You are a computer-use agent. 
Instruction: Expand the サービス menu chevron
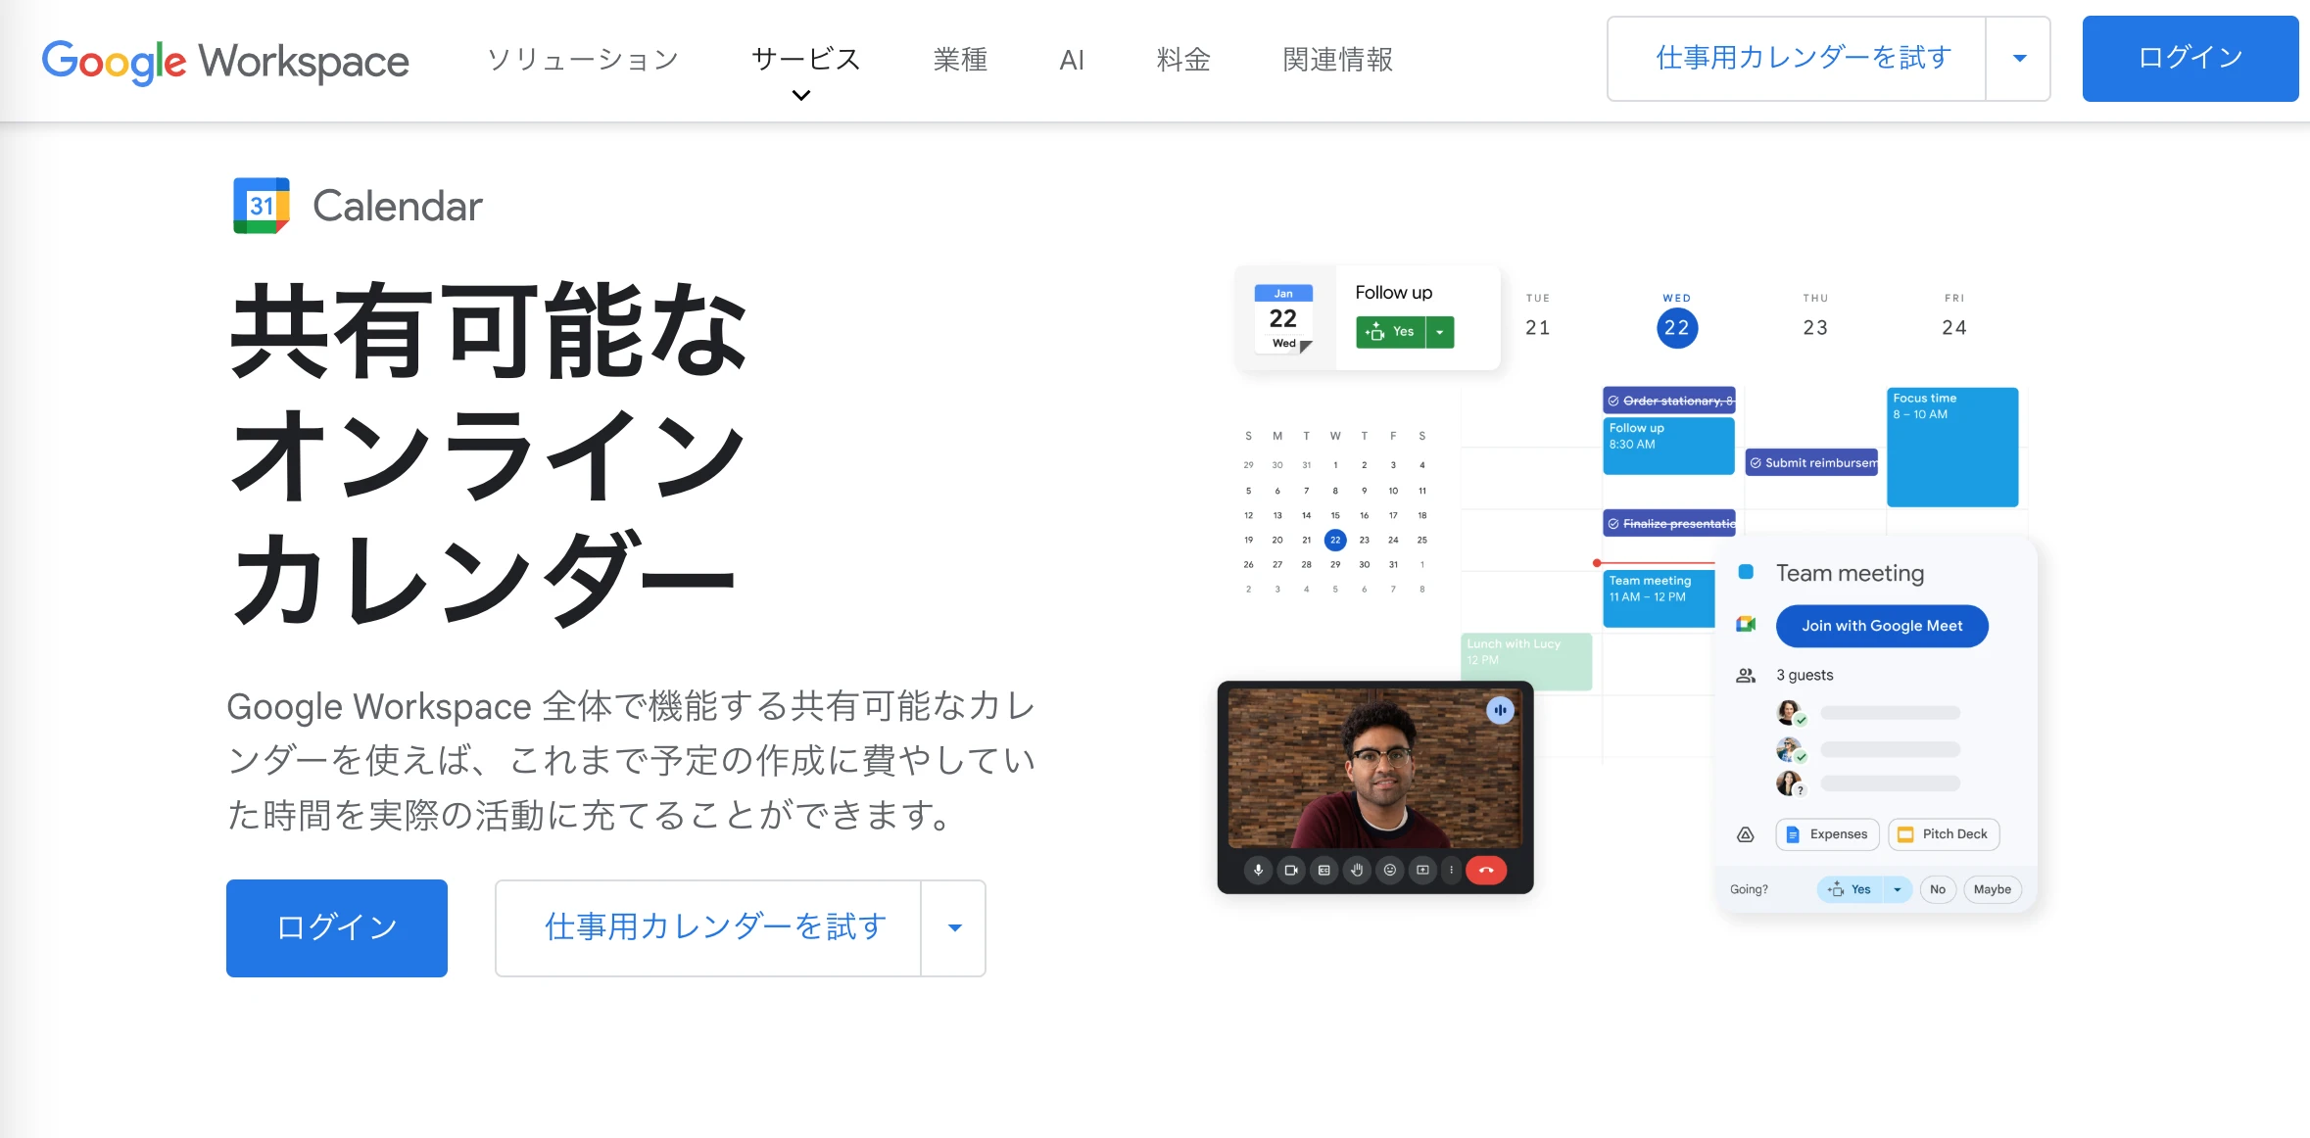801,95
